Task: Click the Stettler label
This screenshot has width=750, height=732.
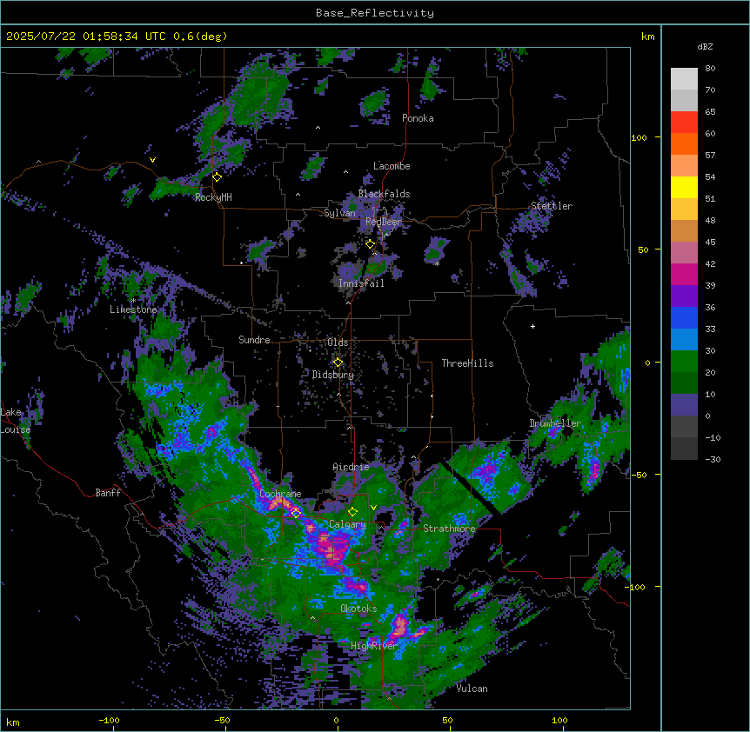Action: coord(552,206)
